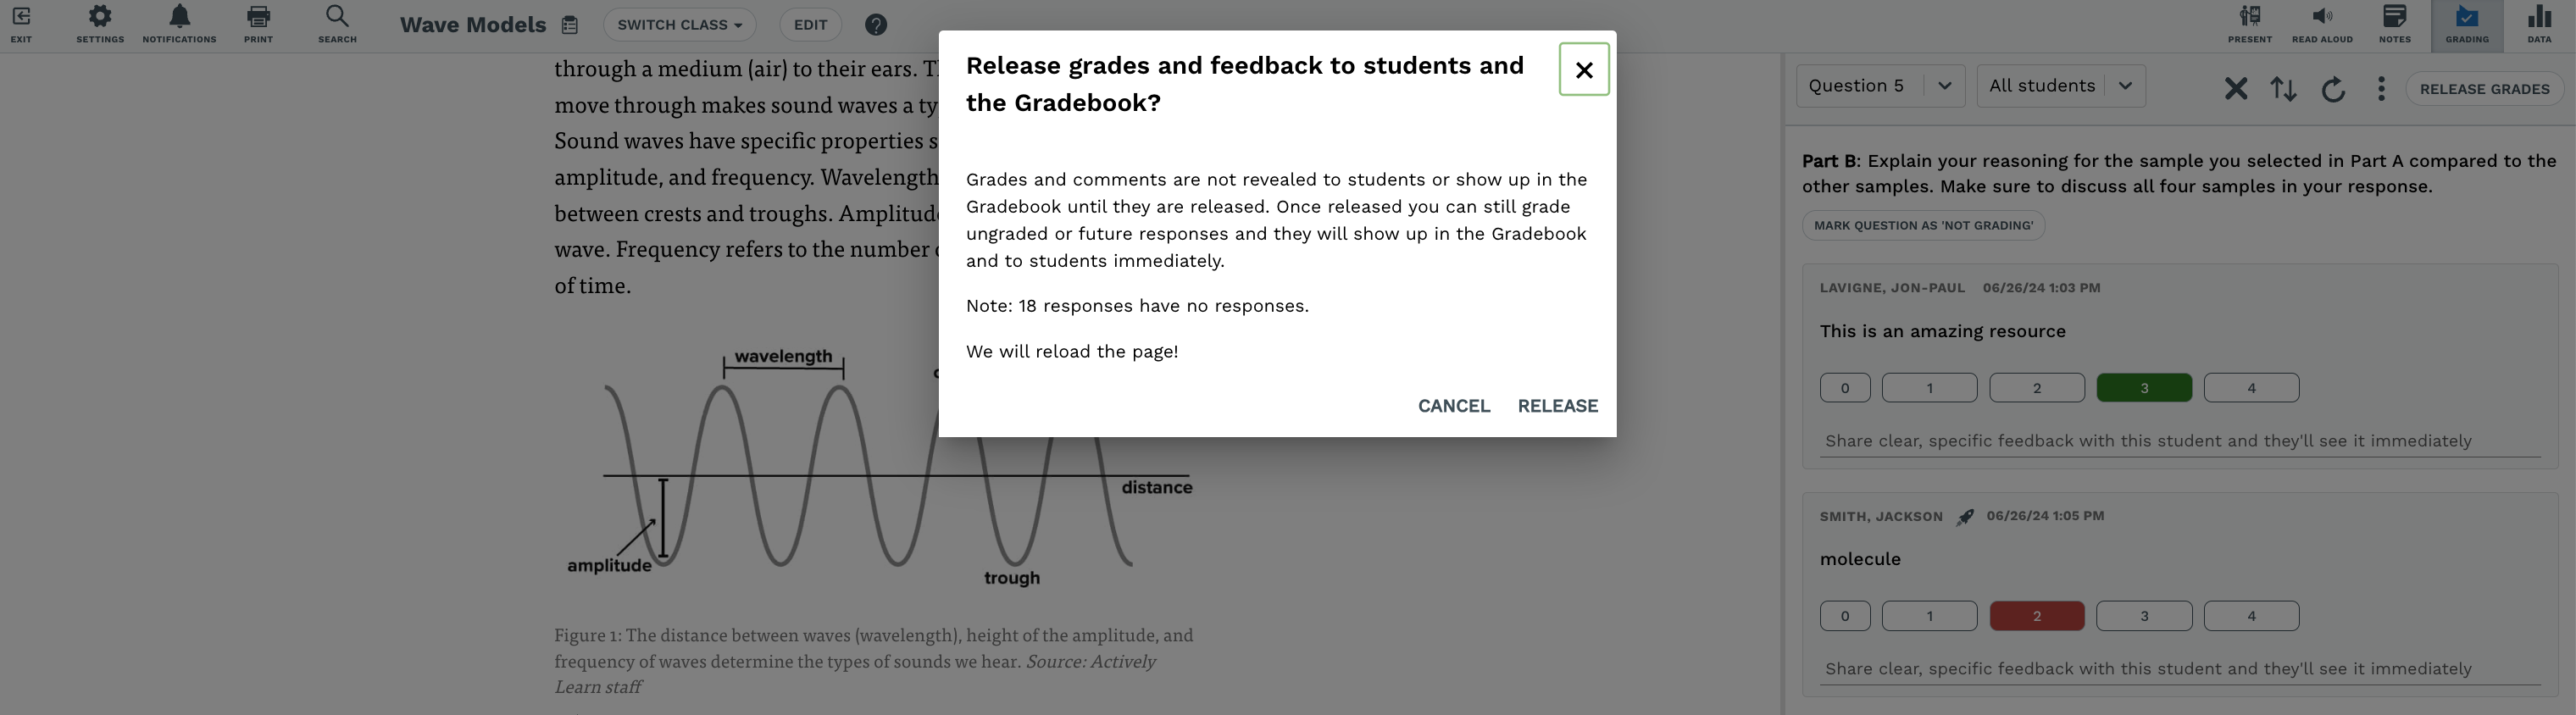
Task: Select score 0 for Lavigne, Jon-Paul
Action: (1845, 388)
